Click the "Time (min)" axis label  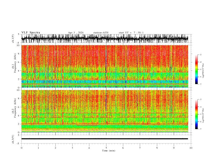(109, 151)
